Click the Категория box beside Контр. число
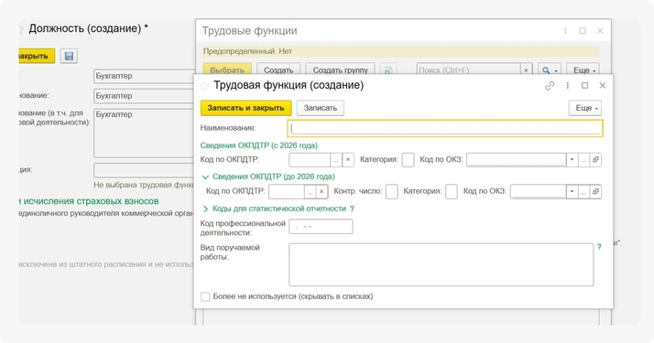Image resolution: width=654 pixels, height=343 pixels. [x=452, y=191]
